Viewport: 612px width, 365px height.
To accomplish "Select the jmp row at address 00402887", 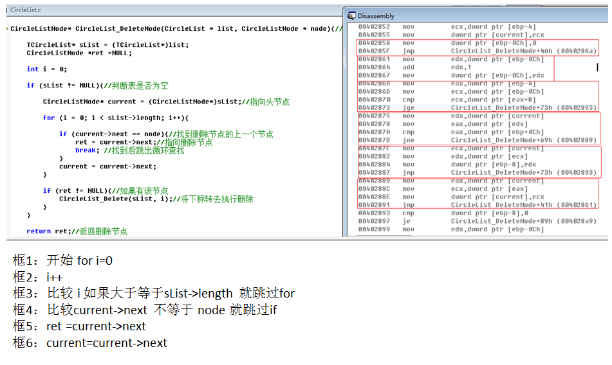I will 478,173.
